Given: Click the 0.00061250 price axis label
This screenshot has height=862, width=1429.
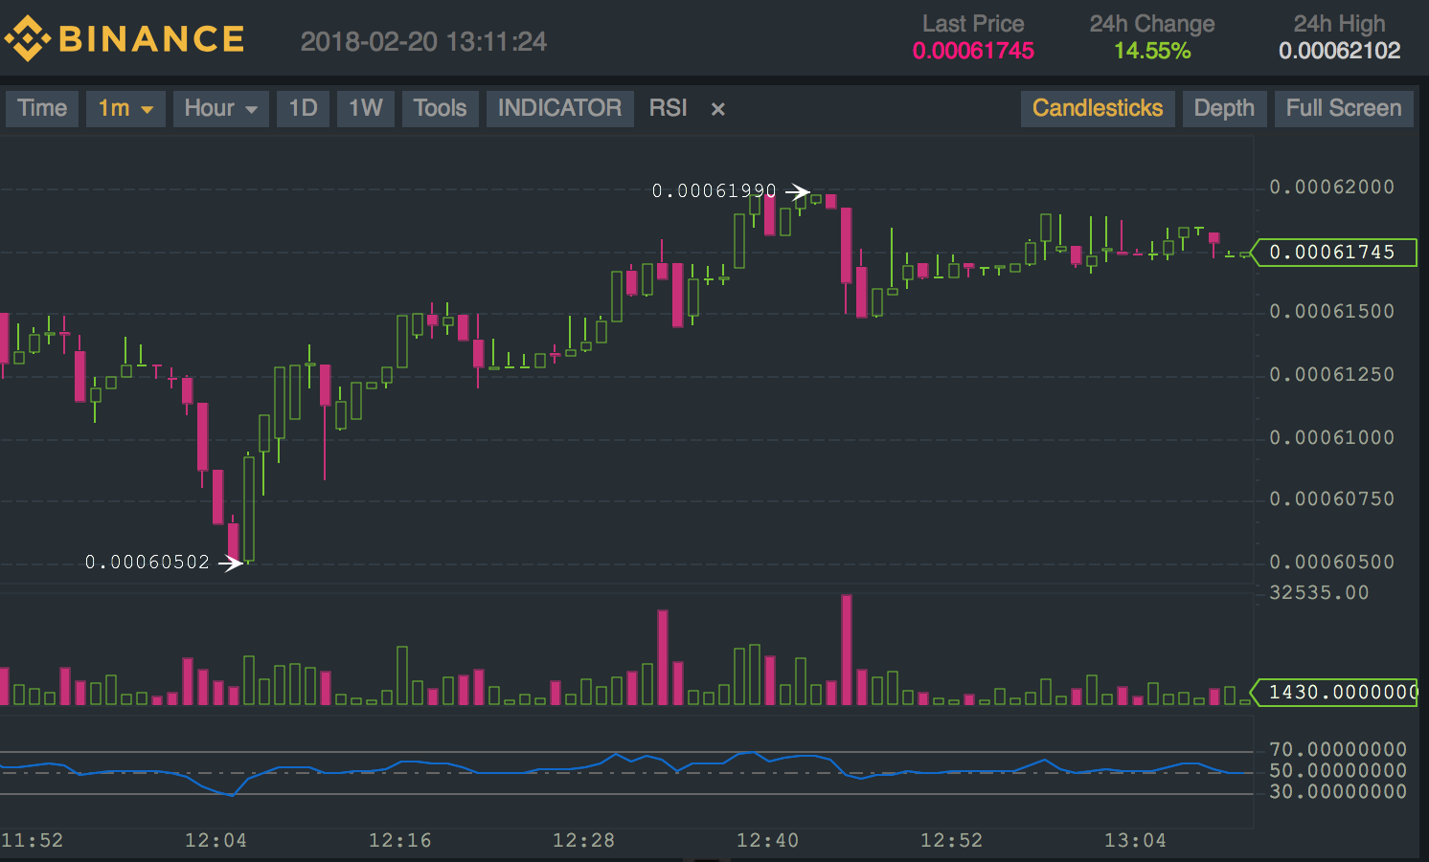Looking at the screenshot, I should [1331, 375].
